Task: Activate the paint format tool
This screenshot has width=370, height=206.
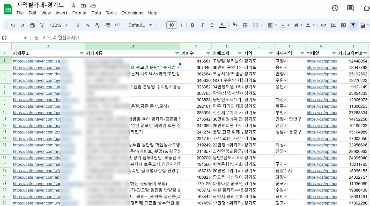Action: (x=42, y=25)
